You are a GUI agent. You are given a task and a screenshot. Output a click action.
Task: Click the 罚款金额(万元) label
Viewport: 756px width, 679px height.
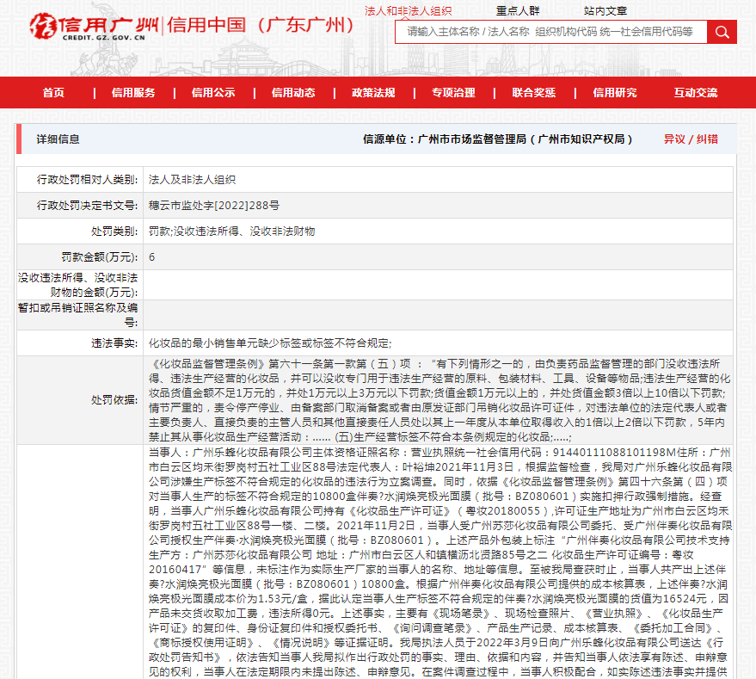[x=99, y=257]
